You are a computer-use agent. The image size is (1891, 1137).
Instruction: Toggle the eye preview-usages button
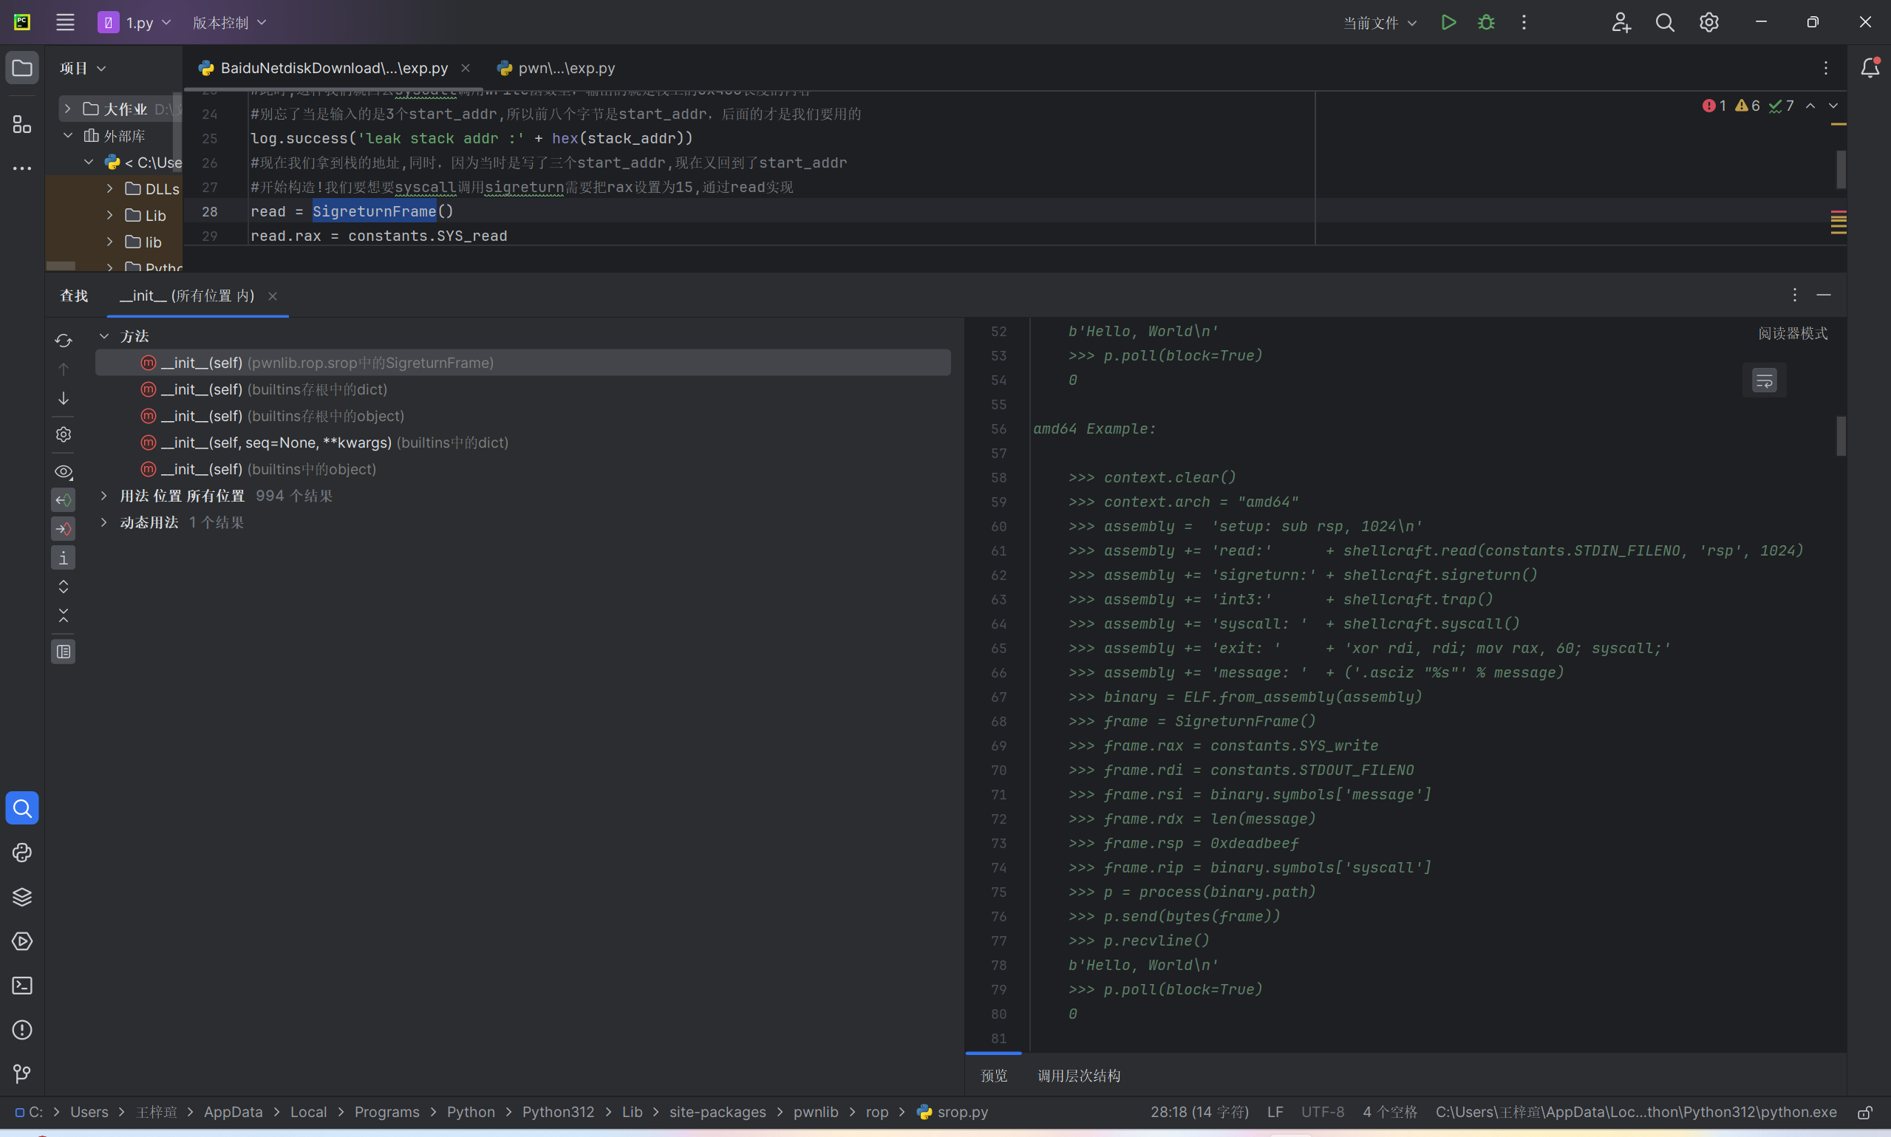point(64,471)
